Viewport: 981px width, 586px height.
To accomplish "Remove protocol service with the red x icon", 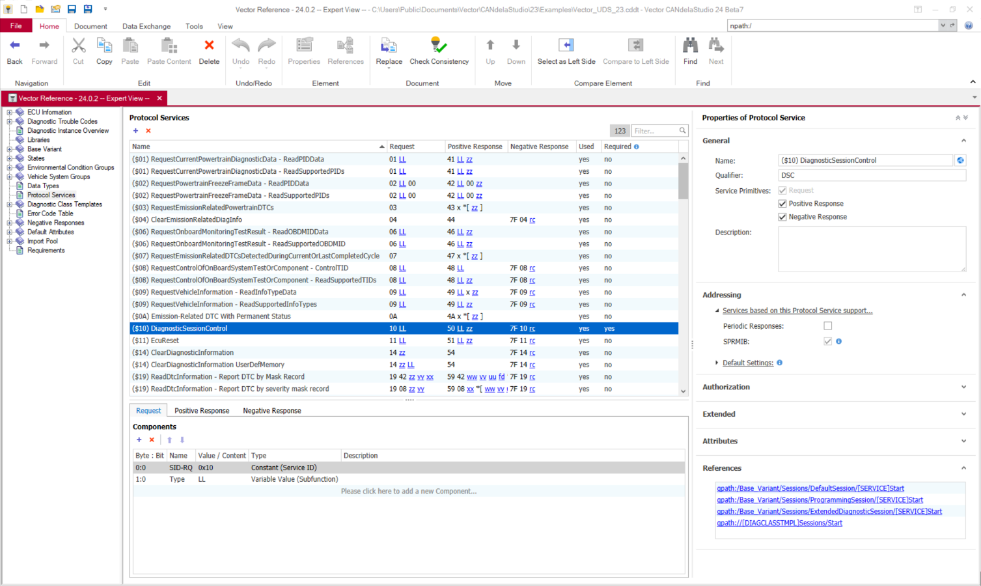I will [x=148, y=131].
